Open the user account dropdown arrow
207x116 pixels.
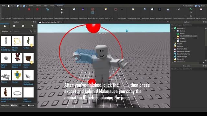[x=206, y=6]
